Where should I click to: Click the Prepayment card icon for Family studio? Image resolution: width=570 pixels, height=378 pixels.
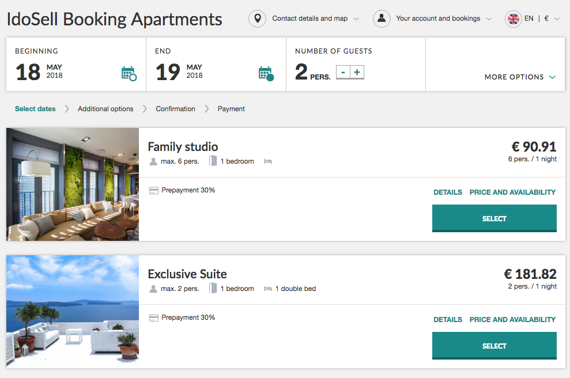154,190
